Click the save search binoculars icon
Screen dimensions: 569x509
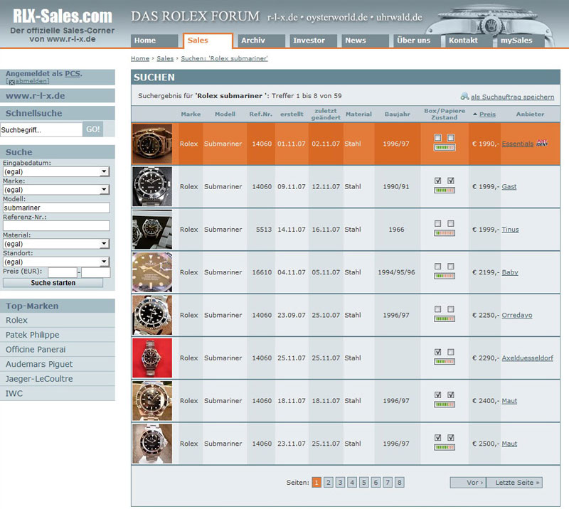tap(464, 96)
